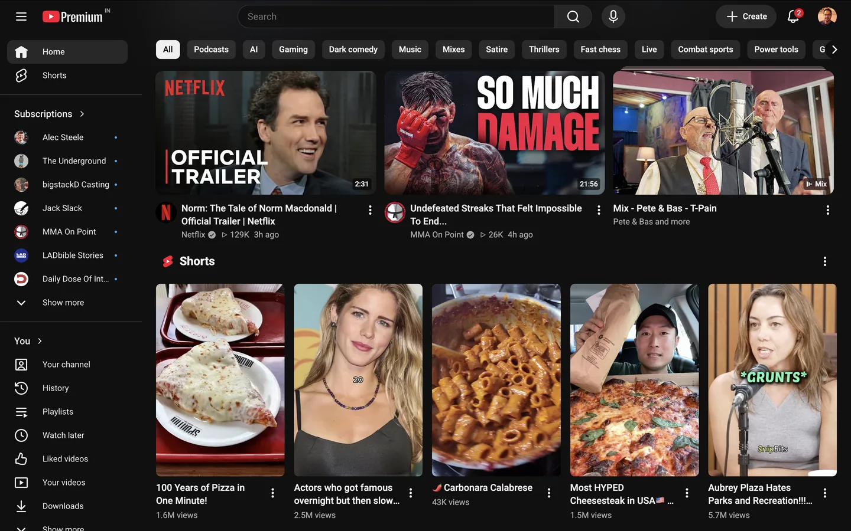Image resolution: width=851 pixels, height=531 pixels.
Task: Open options for Undefeated Streaks video
Action: coord(599,210)
